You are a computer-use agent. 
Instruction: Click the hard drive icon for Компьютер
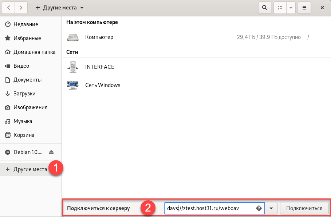tap(73, 38)
